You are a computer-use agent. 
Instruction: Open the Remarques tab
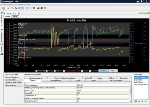(124, 78)
